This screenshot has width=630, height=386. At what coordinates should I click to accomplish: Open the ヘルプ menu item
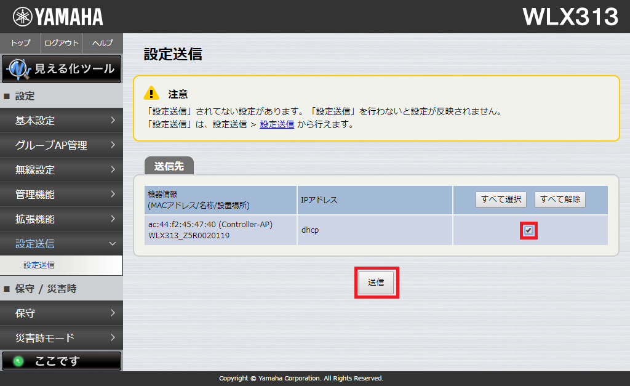tap(102, 43)
